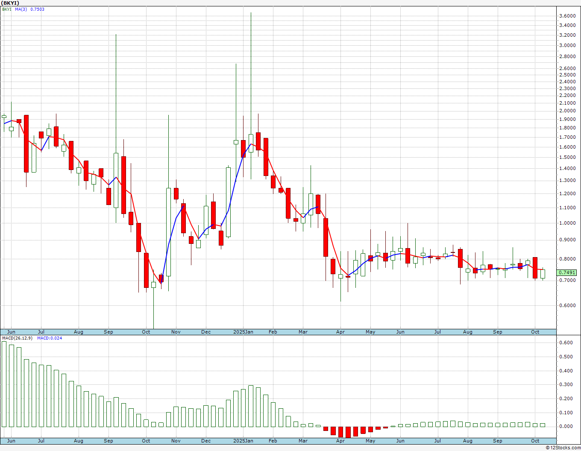Viewport: 581px width, 451px height.
Task: Select the 3.4000 price axis label
Action: pyautogui.click(x=567, y=25)
